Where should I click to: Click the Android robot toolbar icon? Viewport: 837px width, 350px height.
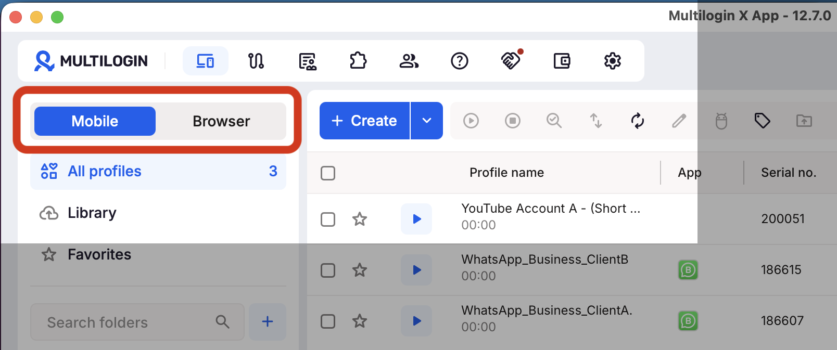[721, 121]
